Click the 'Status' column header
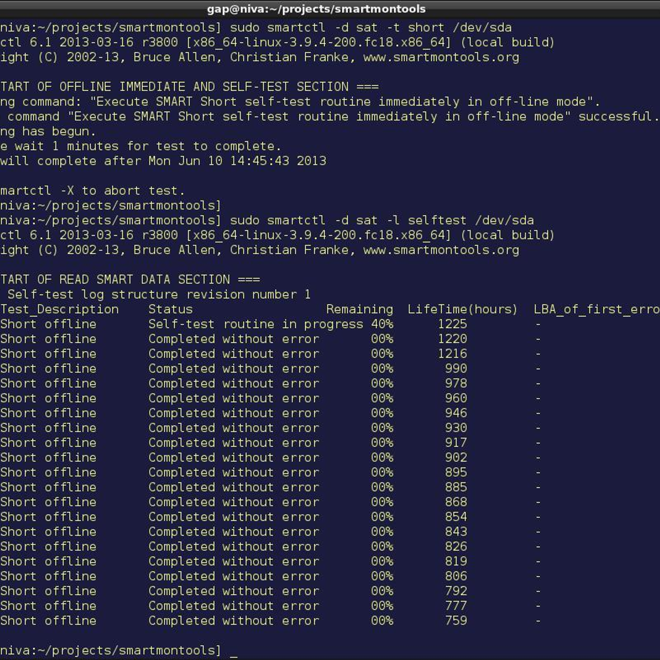The image size is (660, 660). (x=170, y=309)
